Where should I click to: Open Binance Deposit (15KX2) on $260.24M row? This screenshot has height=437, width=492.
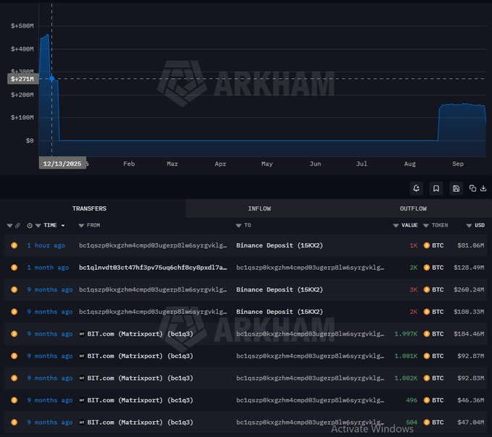click(x=279, y=289)
